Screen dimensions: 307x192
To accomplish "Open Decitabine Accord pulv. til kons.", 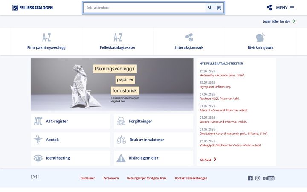I will coord(234,134).
